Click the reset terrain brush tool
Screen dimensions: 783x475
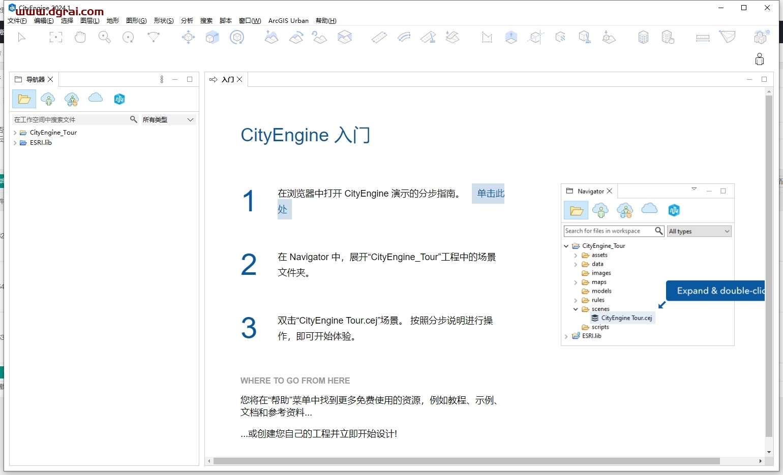coord(320,37)
